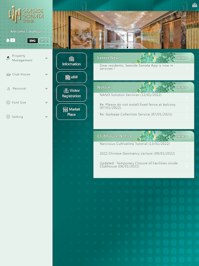199x266 pixels.
Task: Expand the Club House chevron
Action: [x=47, y=74]
